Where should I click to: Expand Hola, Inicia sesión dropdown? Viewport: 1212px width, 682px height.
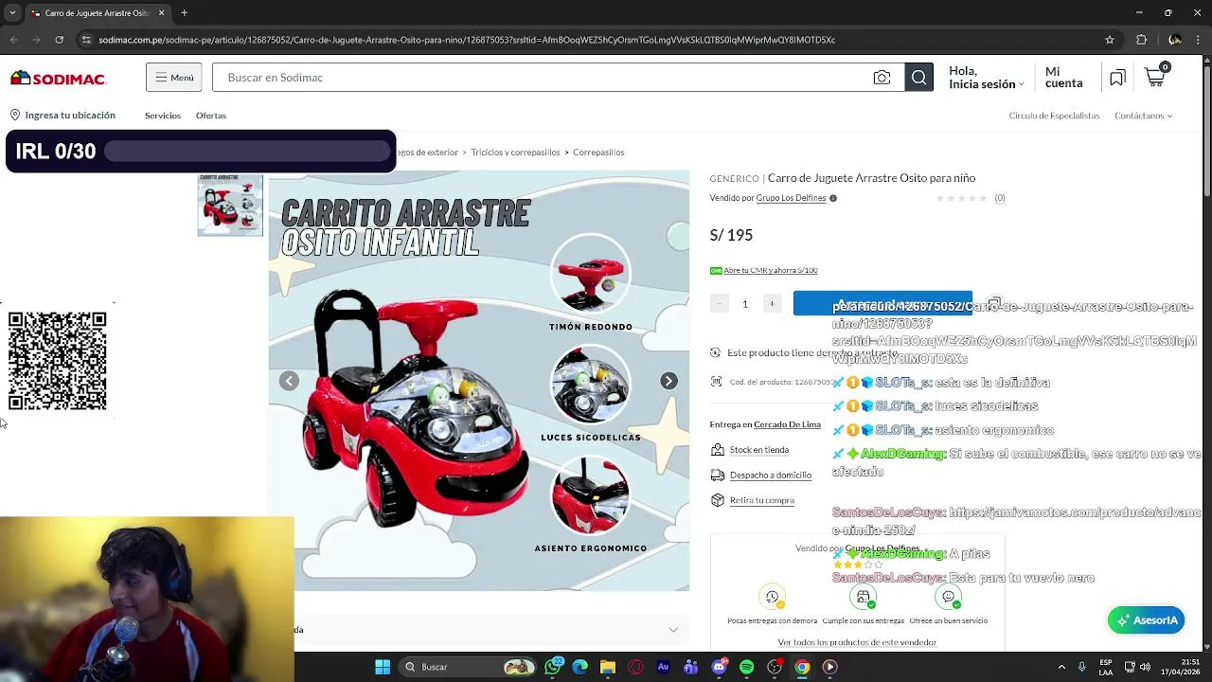pyautogui.click(x=986, y=78)
